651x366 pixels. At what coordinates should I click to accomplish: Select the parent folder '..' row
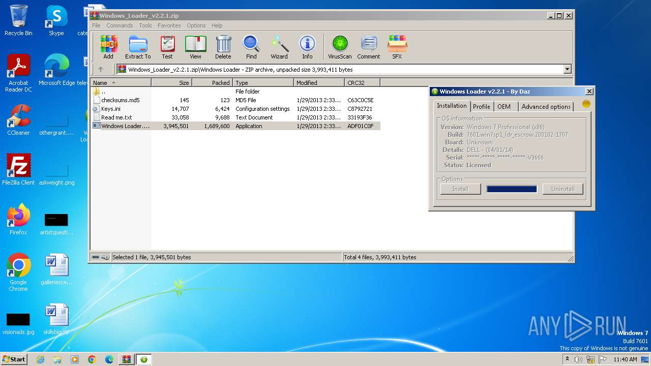tap(235, 91)
